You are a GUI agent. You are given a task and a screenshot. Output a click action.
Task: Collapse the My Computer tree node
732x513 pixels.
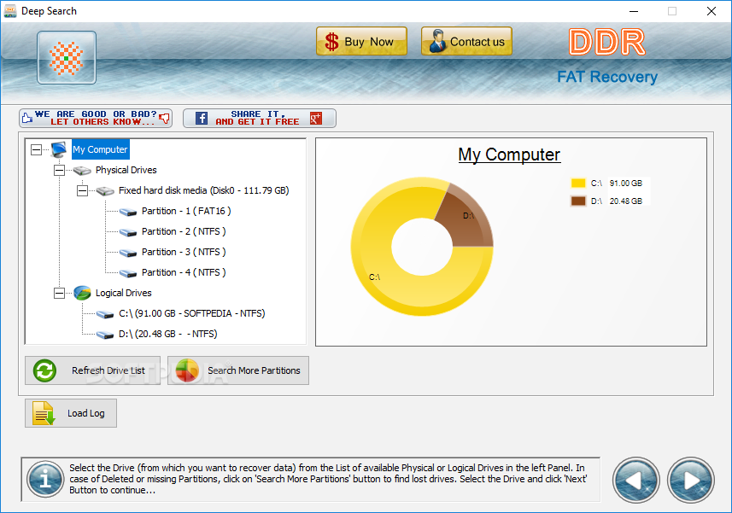point(36,149)
